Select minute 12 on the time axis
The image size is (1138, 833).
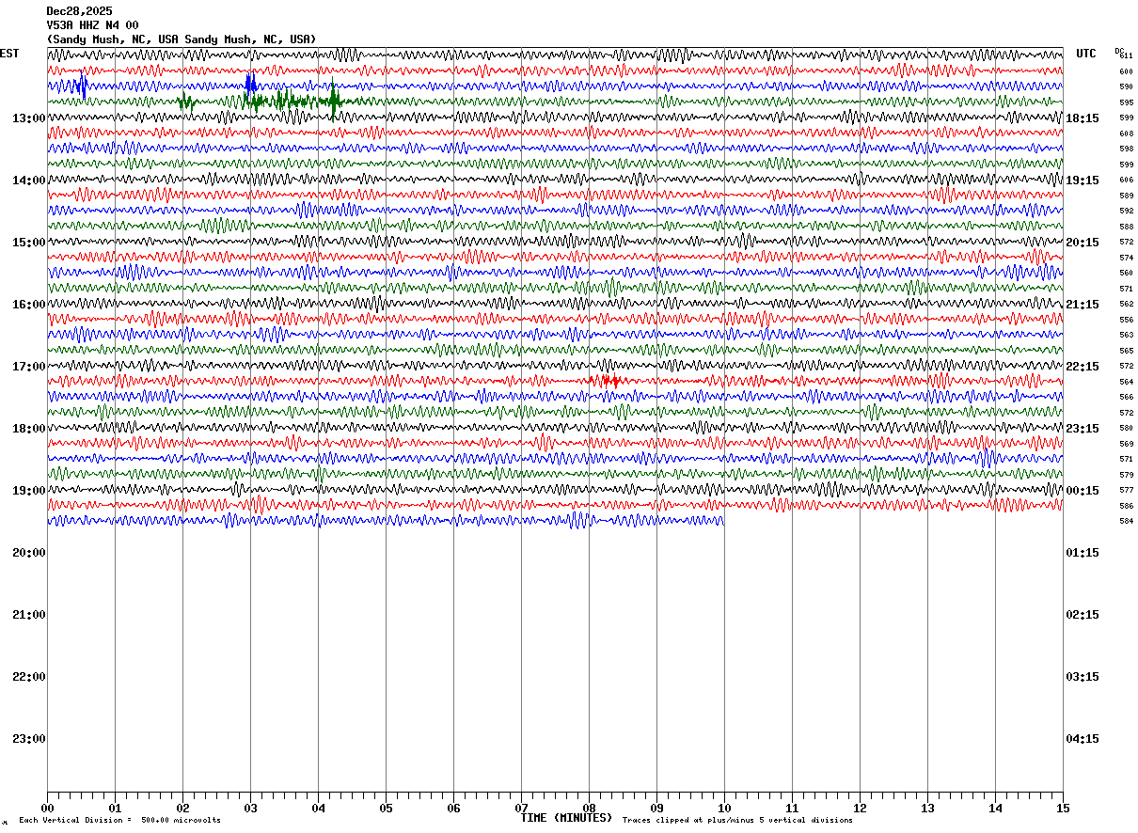coord(860,808)
